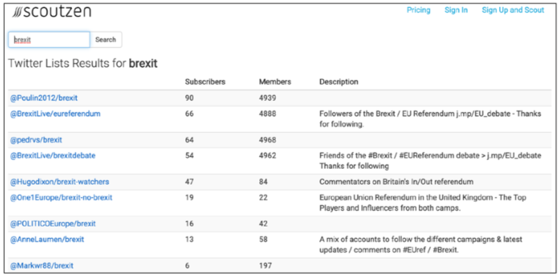The width and height of the screenshot is (560, 277).
Task: Click the Description column header
Action: [x=339, y=82]
